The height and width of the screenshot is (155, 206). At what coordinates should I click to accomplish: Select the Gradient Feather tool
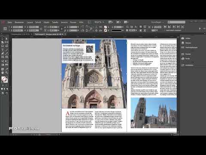[6, 65]
